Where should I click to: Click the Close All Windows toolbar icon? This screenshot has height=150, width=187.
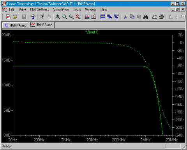point(116,17)
